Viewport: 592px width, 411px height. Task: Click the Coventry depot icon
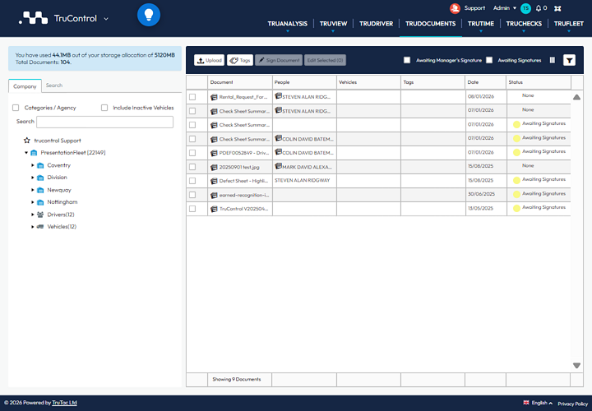40,165
